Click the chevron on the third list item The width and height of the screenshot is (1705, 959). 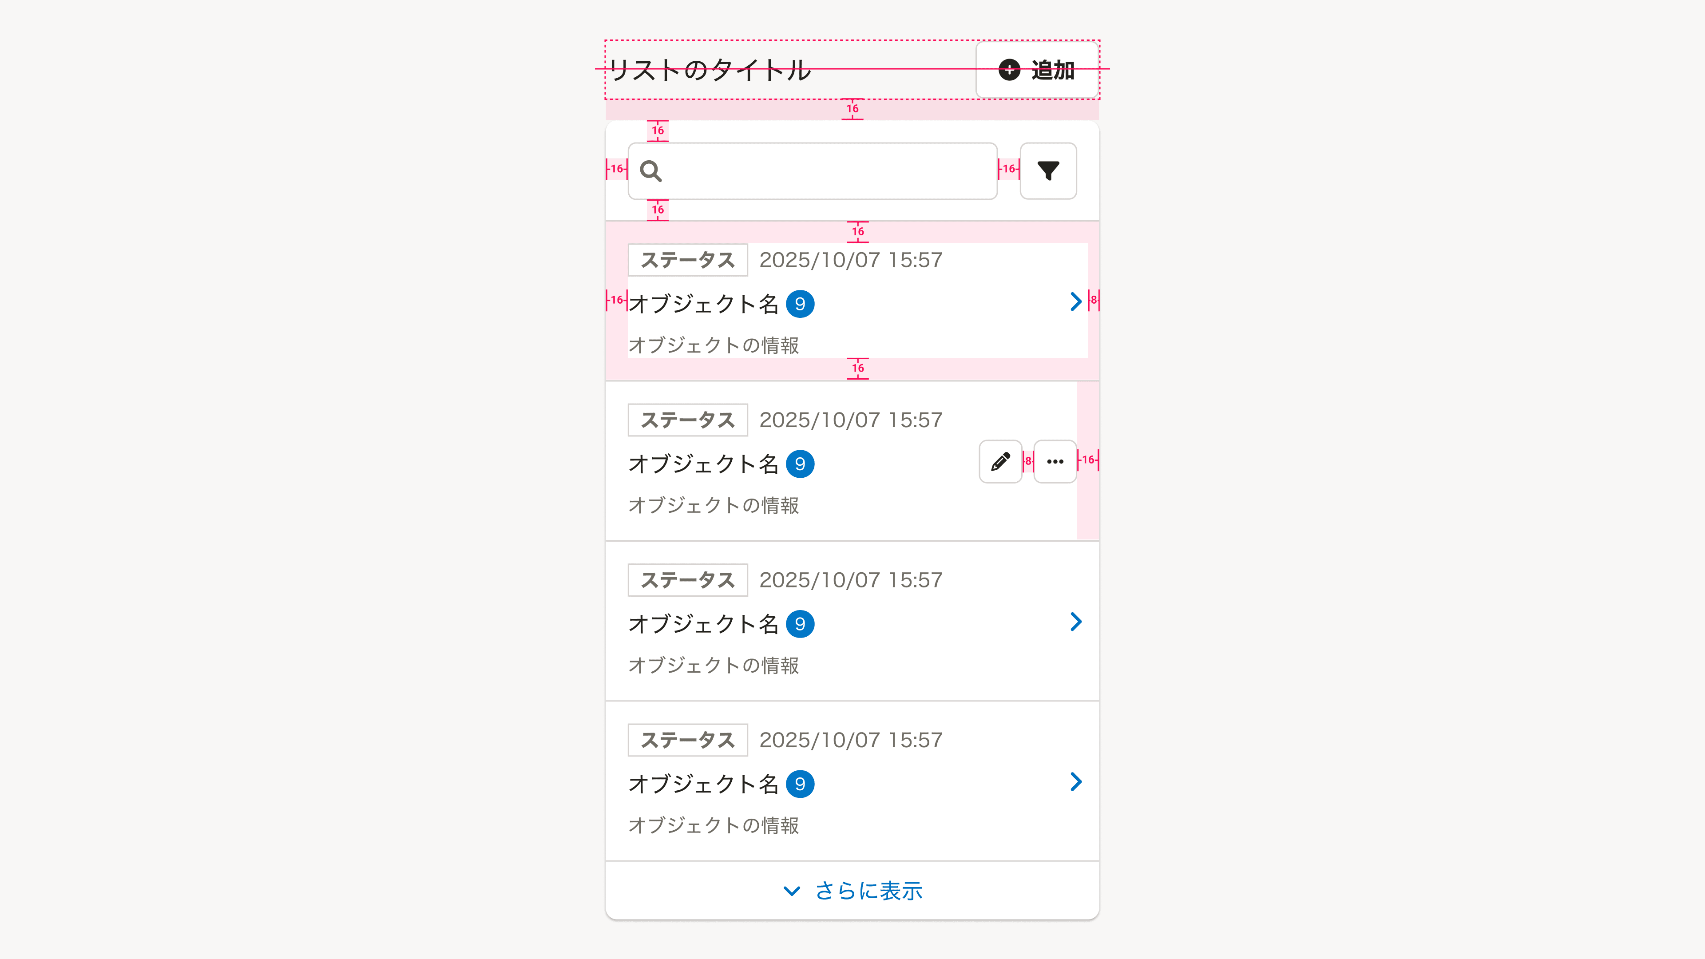click(x=1077, y=622)
